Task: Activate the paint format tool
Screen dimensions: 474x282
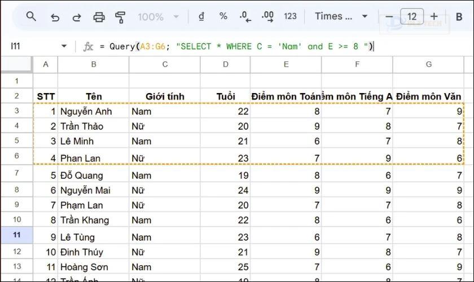Action: pos(120,17)
